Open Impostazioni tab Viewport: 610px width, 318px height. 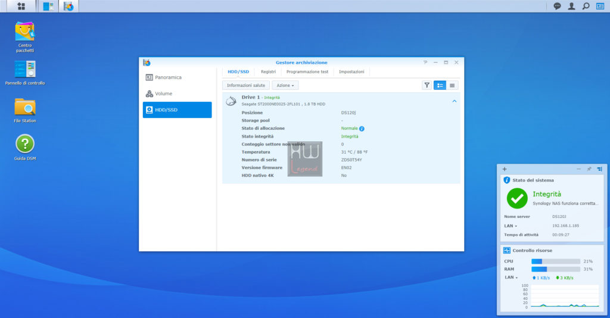coord(351,72)
